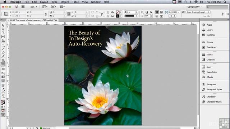Open the Glyphs panel

[x=207, y=42]
